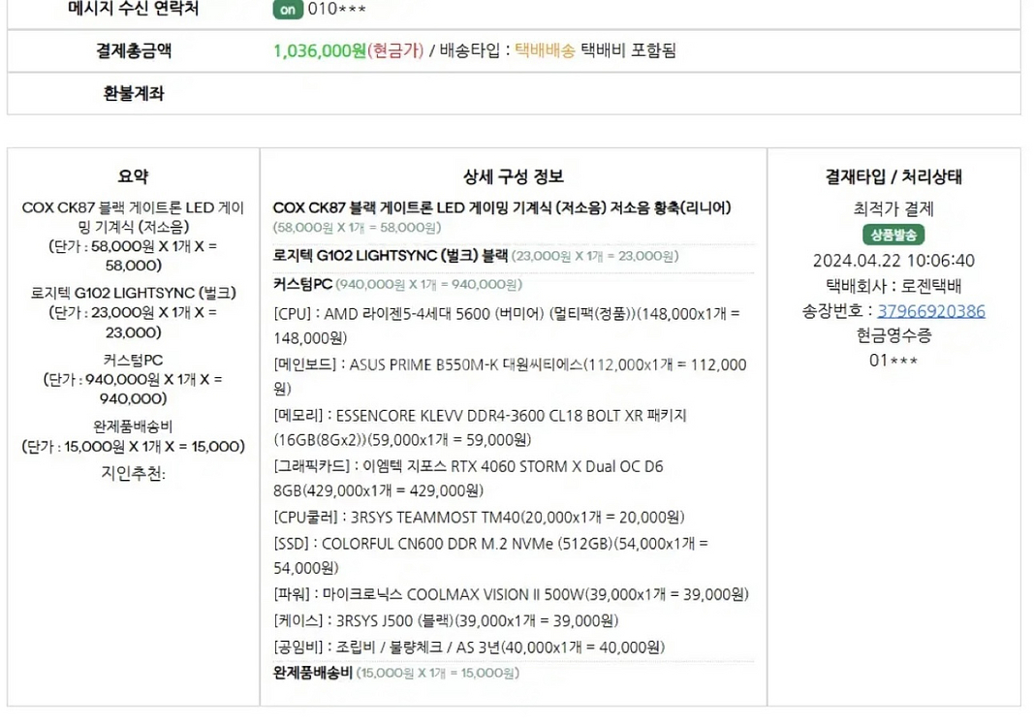
Task: Click the green "상품발송" status badge
Action: coord(893,235)
